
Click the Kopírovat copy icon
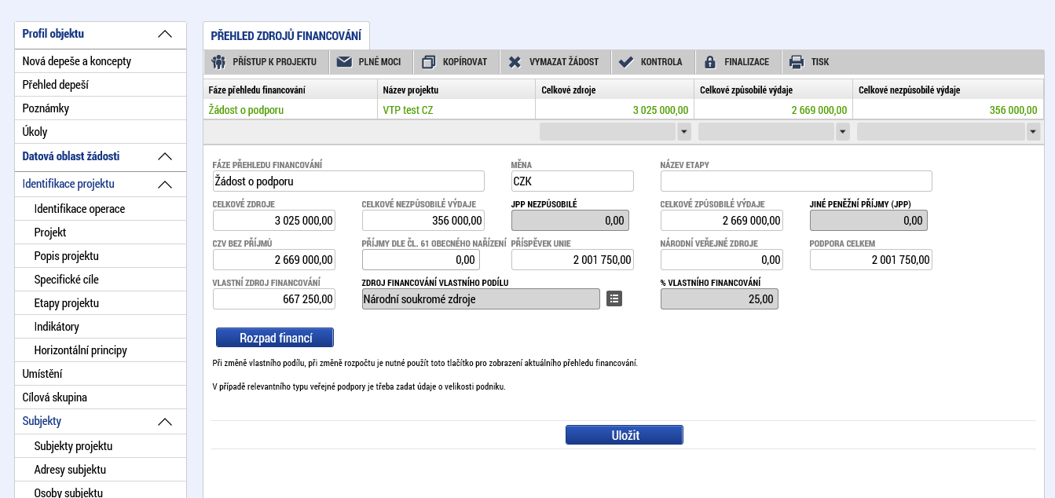[x=428, y=62]
